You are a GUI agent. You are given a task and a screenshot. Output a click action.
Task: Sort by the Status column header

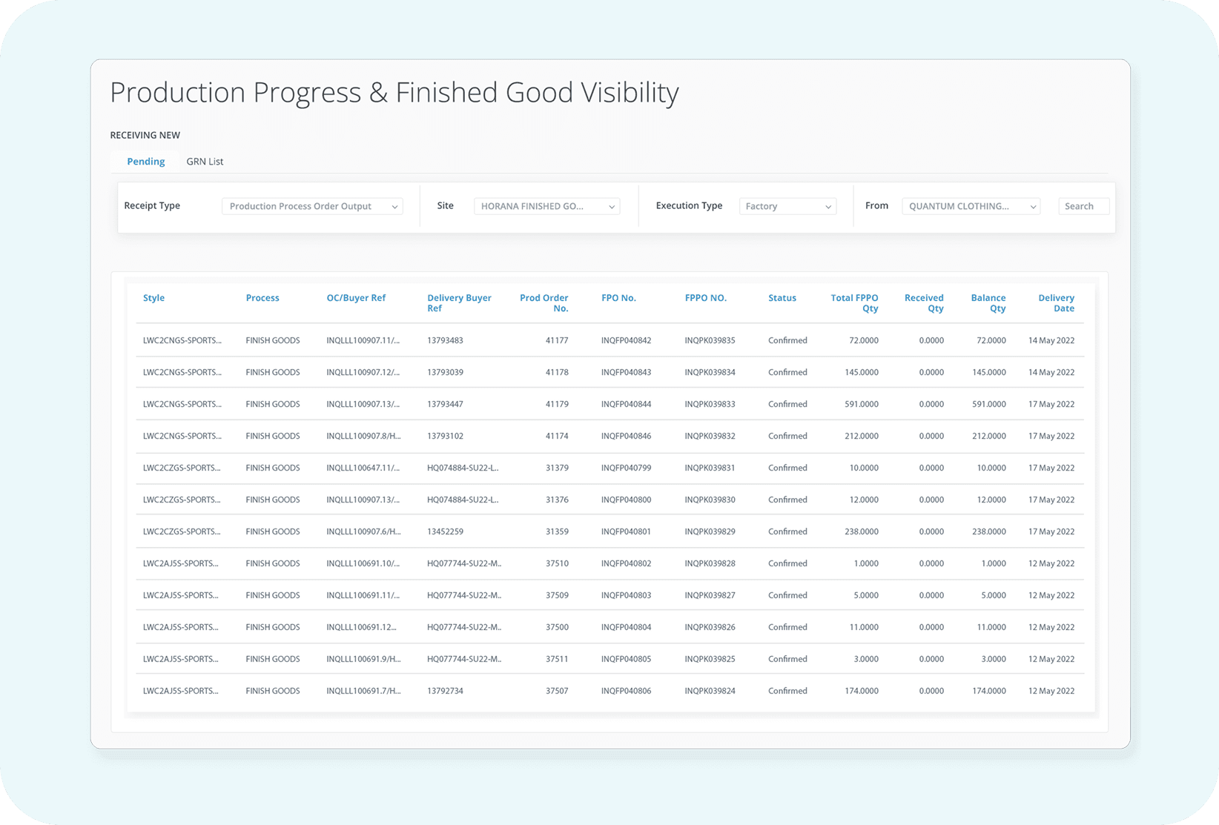click(x=782, y=298)
